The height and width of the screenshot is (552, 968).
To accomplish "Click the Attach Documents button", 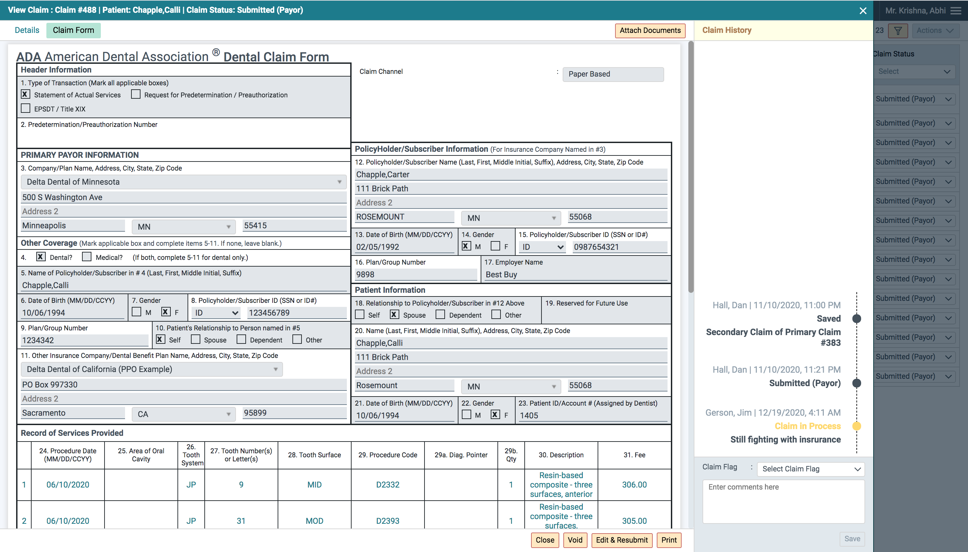I will coord(650,30).
